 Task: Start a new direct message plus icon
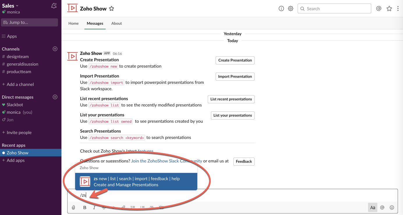55,97
